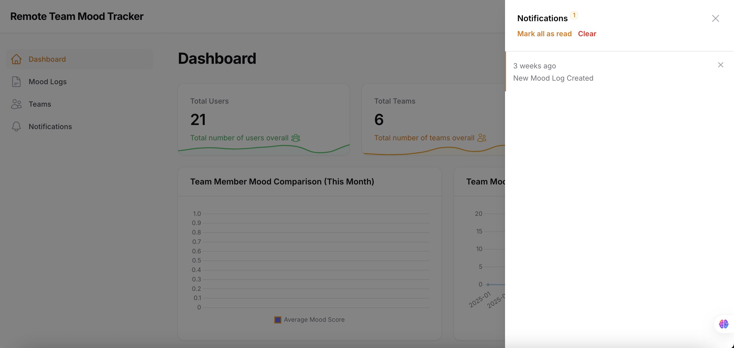This screenshot has width=734, height=348.
Task: Clear all notifications
Action: click(587, 34)
